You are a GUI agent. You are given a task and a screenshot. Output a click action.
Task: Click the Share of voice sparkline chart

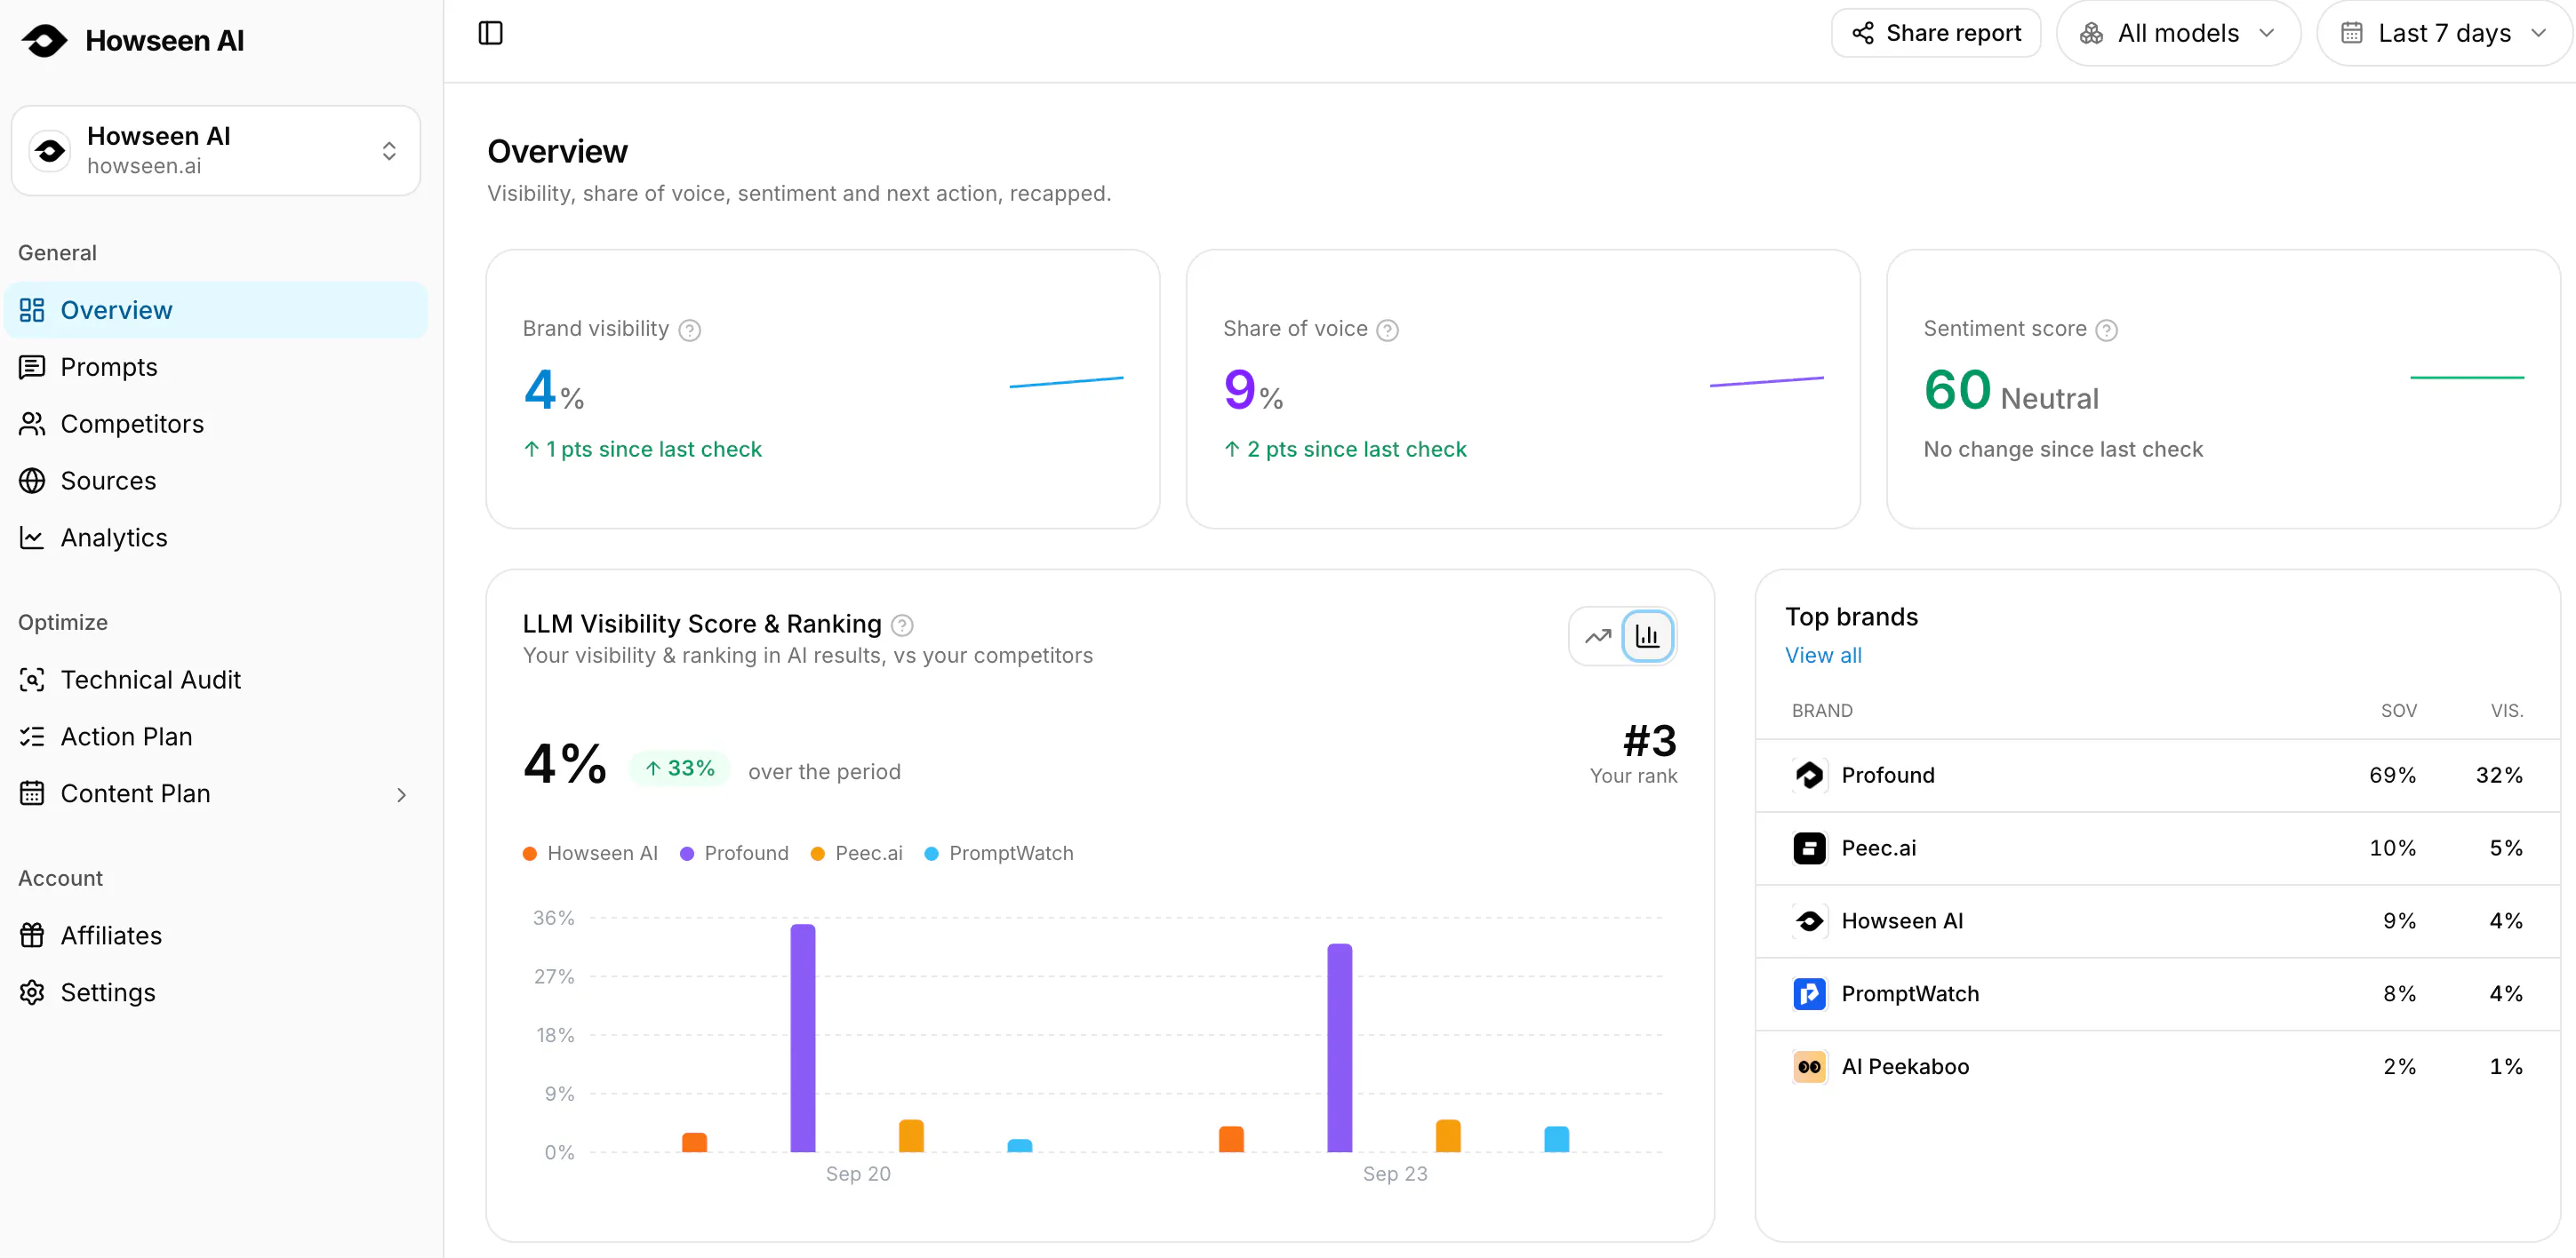click(1767, 382)
